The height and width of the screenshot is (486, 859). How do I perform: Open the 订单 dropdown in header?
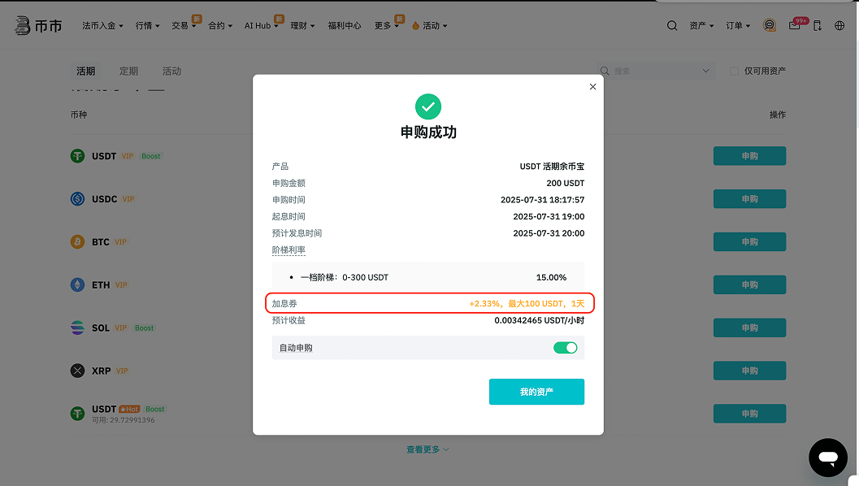pyautogui.click(x=737, y=25)
